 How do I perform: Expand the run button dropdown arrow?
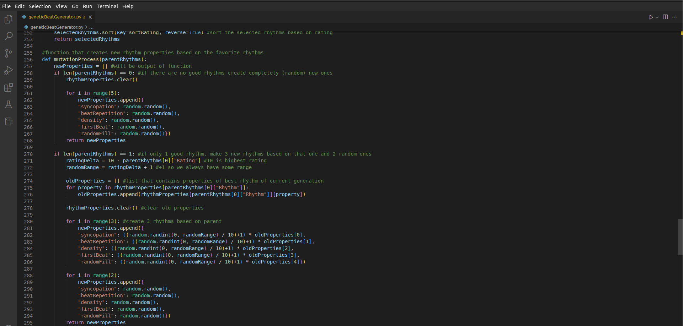[657, 17]
